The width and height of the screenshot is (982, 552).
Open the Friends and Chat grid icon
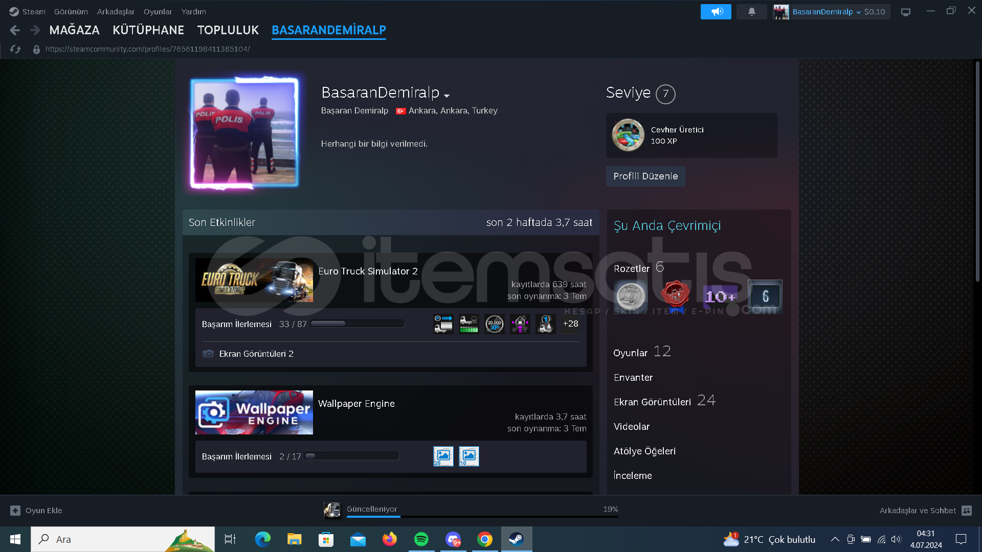[x=966, y=510]
